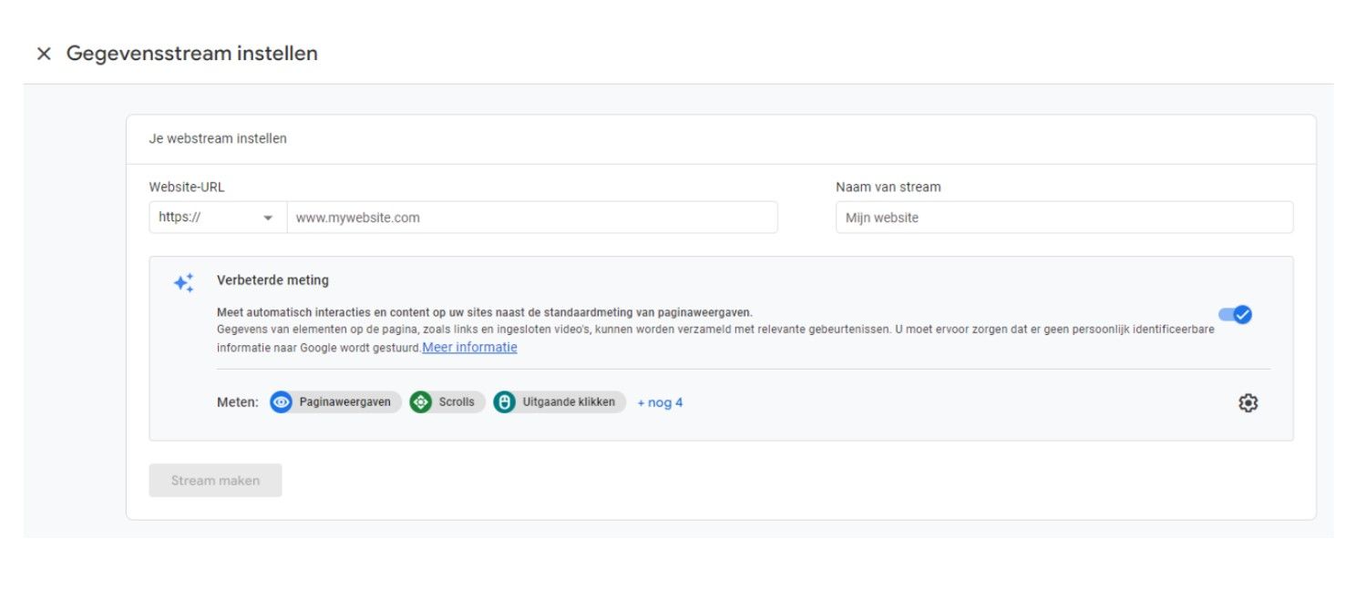Select the Uitgaande klikken chip label

click(569, 402)
